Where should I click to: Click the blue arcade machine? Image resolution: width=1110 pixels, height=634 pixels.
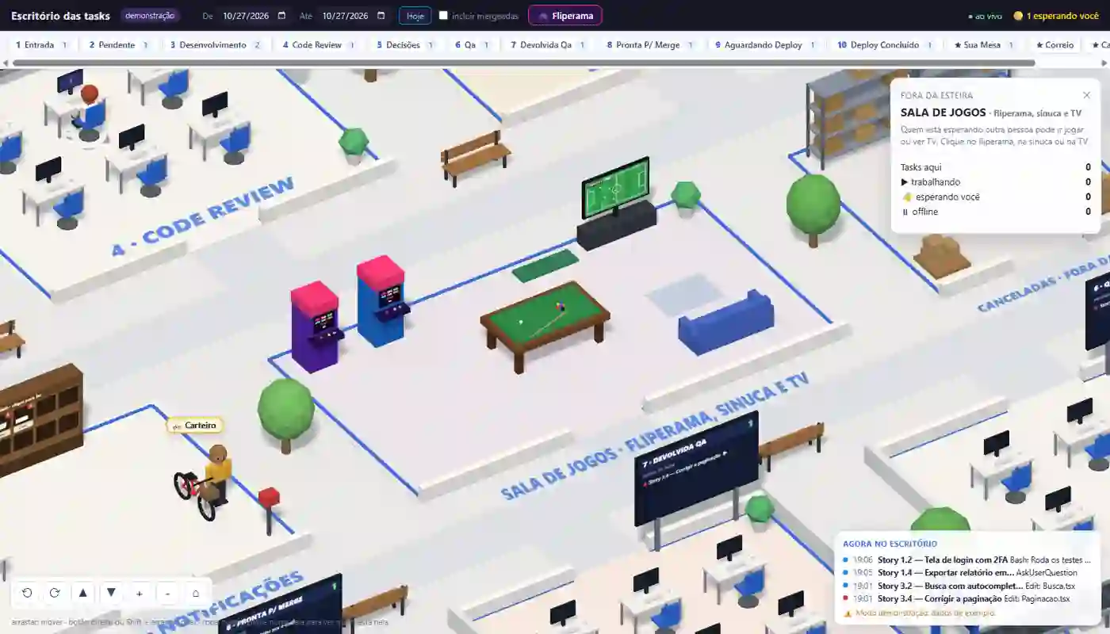(x=382, y=301)
